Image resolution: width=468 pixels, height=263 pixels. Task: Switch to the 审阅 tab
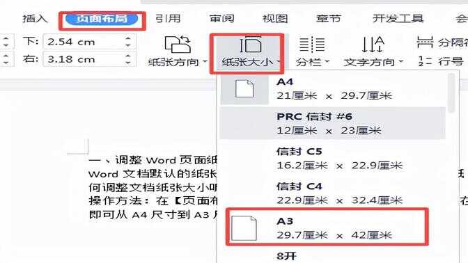(221, 19)
